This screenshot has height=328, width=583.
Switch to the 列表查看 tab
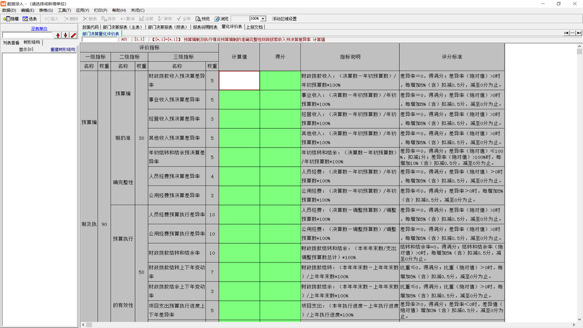(x=10, y=41)
